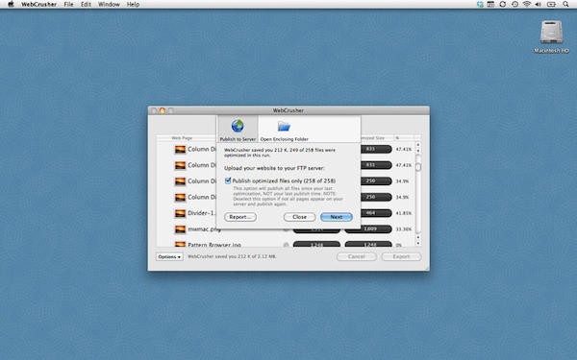The image size is (577, 360).
Task: Select the Pattern Browser.jpg thumbnail
Action: tap(180, 244)
